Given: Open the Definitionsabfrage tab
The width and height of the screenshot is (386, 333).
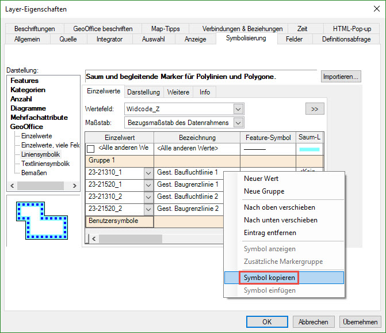Looking at the screenshot, I should click(x=346, y=39).
